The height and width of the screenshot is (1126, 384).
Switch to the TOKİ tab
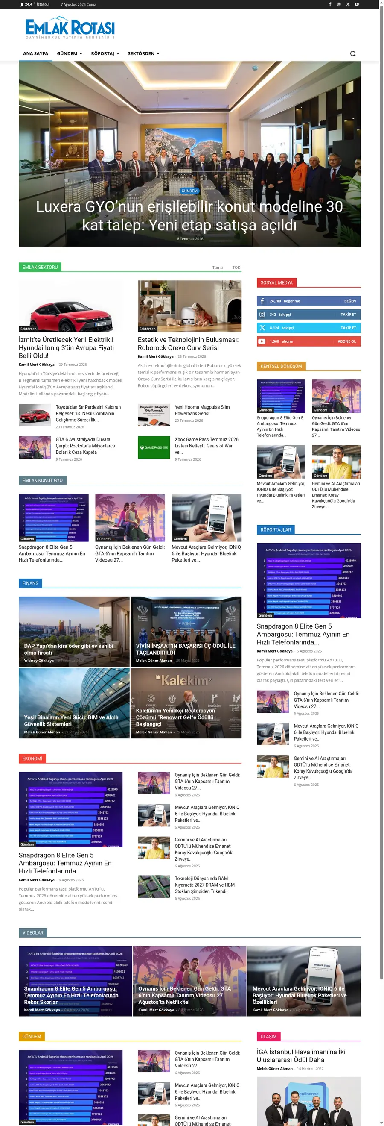point(236,268)
